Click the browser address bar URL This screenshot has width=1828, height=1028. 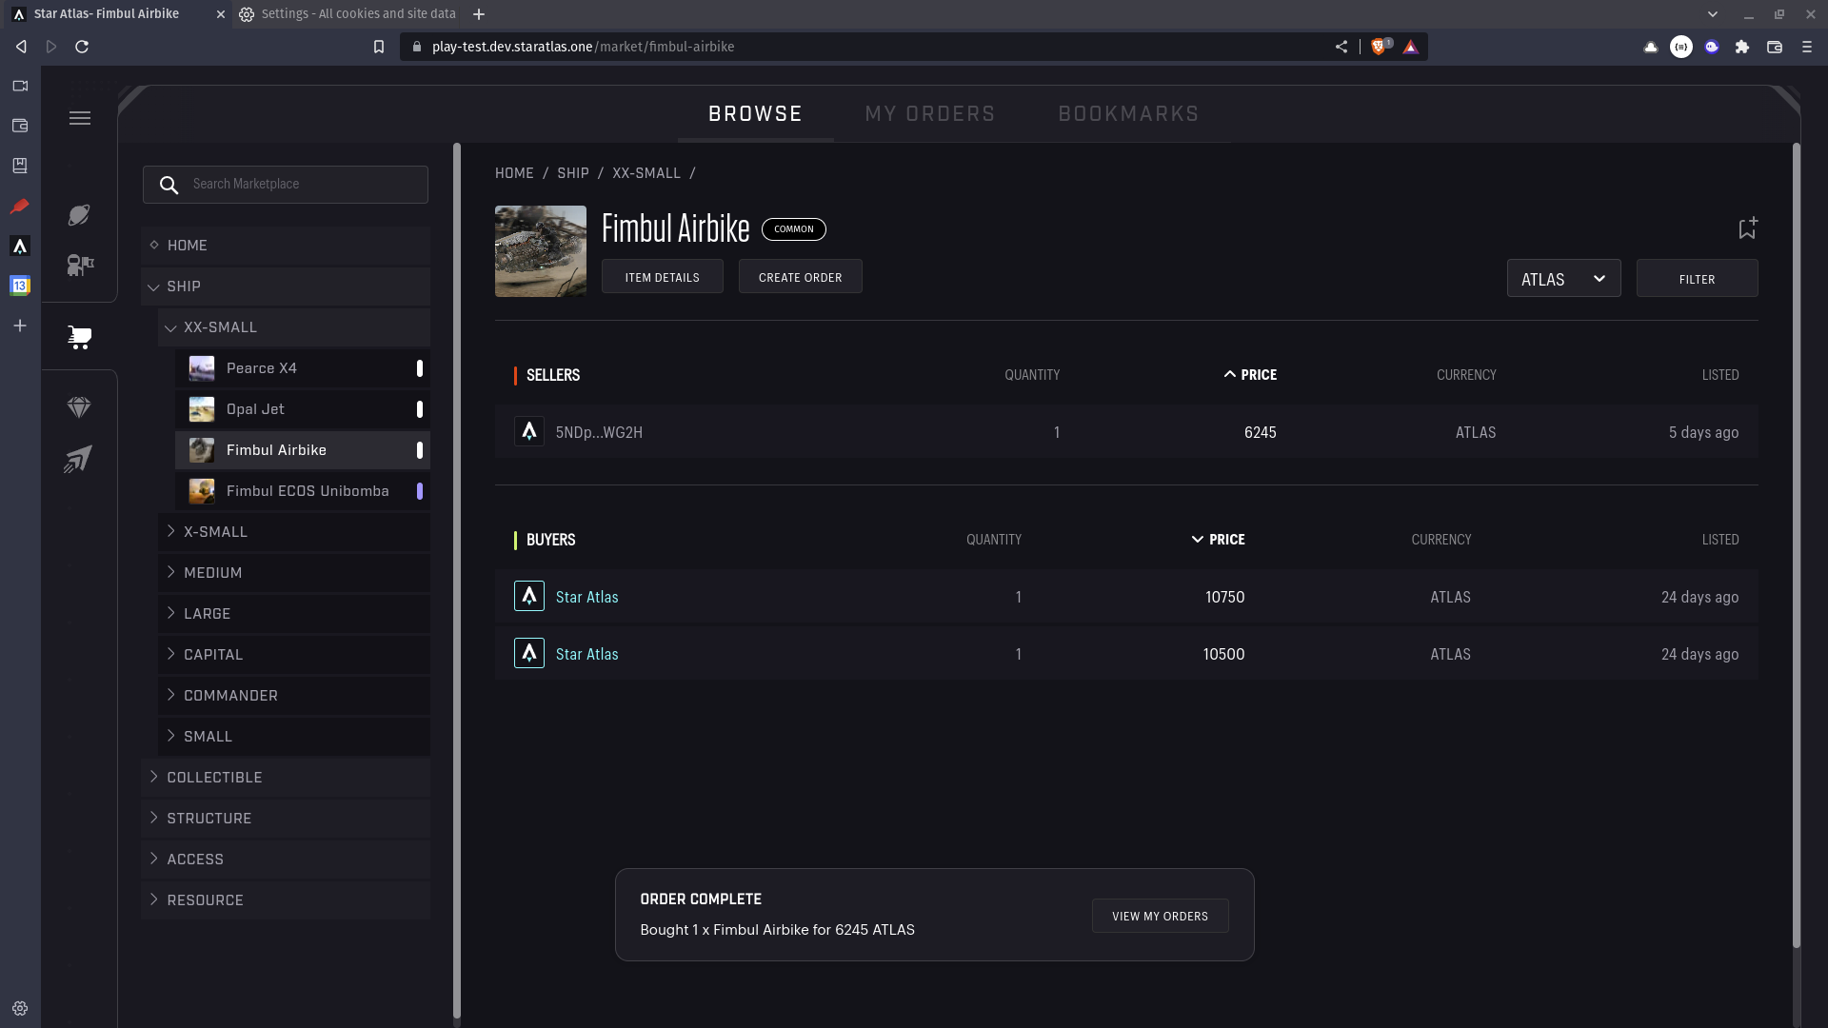[583, 47]
